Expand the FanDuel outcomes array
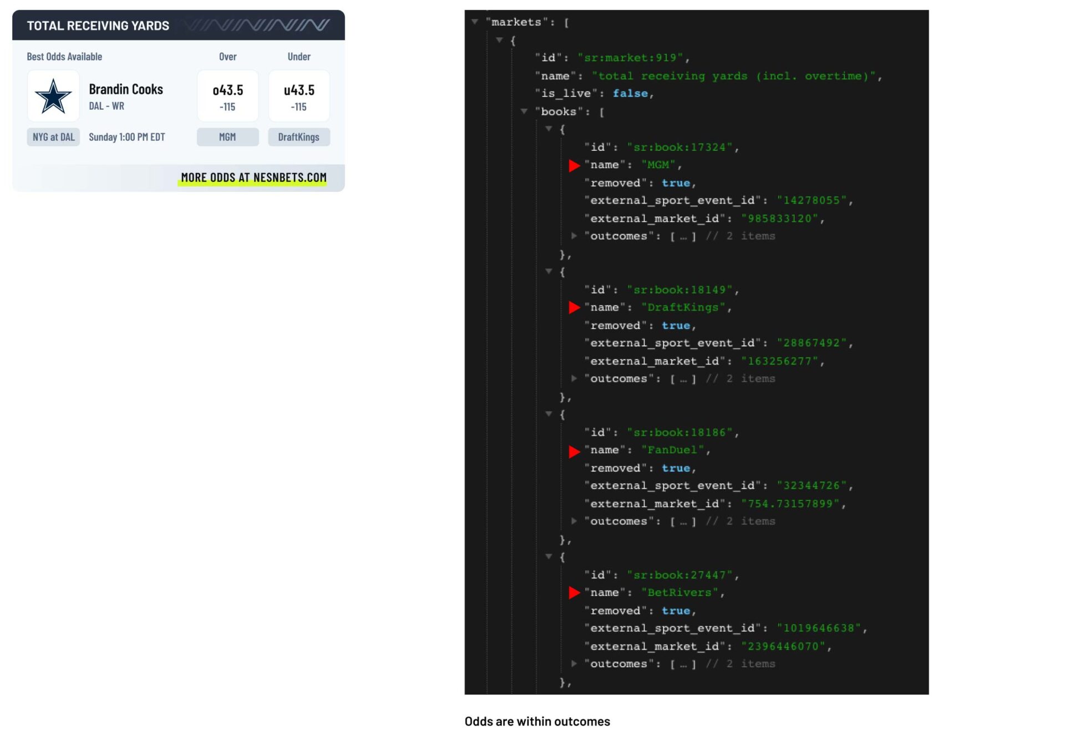1065x740 pixels. click(x=574, y=521)
